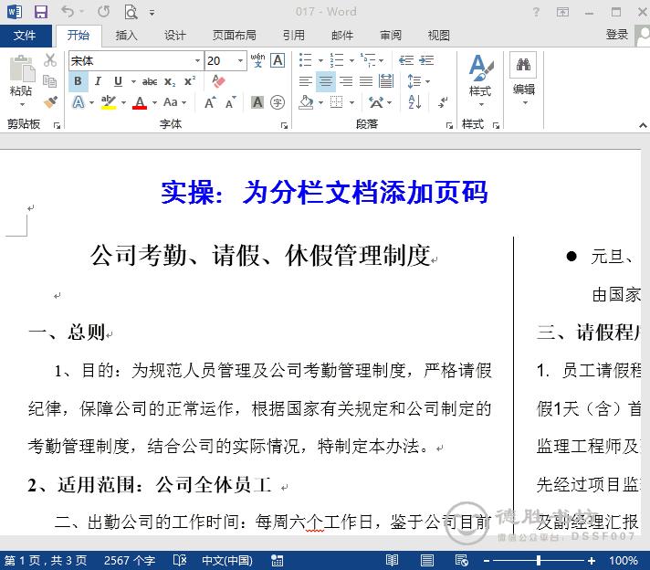Center align the paragraph
650x570 pixels.
coord(326,81)
